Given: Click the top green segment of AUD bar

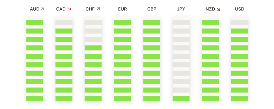Looking at the screenshot, I should tap(35, 22).
